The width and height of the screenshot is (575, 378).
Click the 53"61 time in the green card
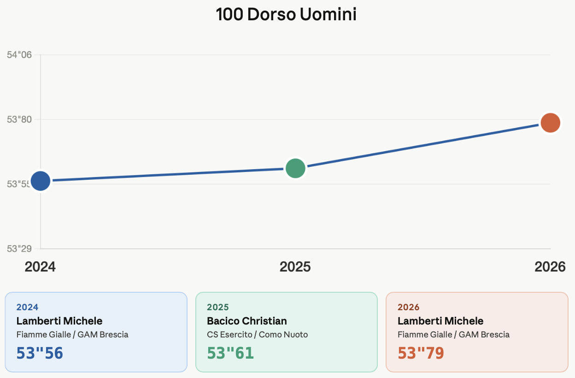click(230, 353)
